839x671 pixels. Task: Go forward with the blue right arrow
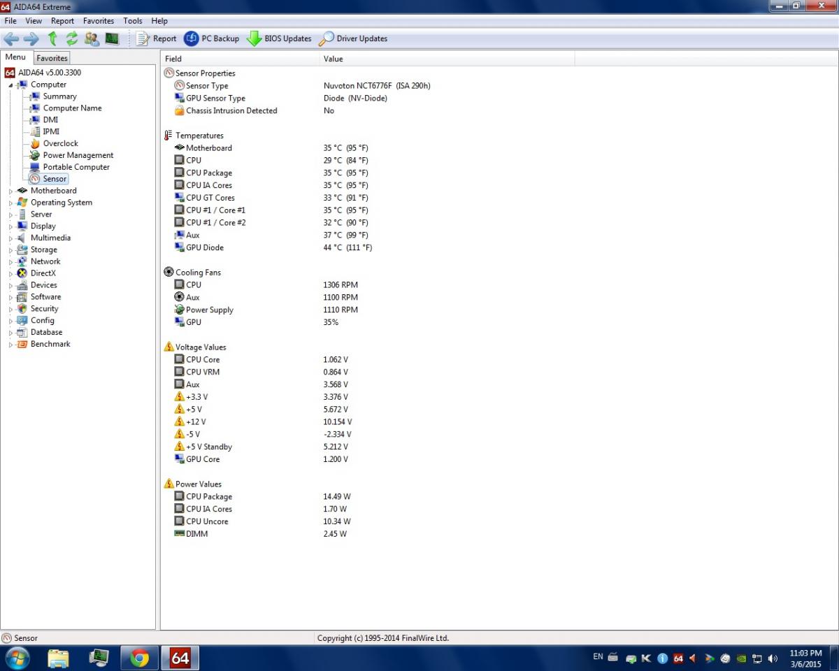point(31,39)
